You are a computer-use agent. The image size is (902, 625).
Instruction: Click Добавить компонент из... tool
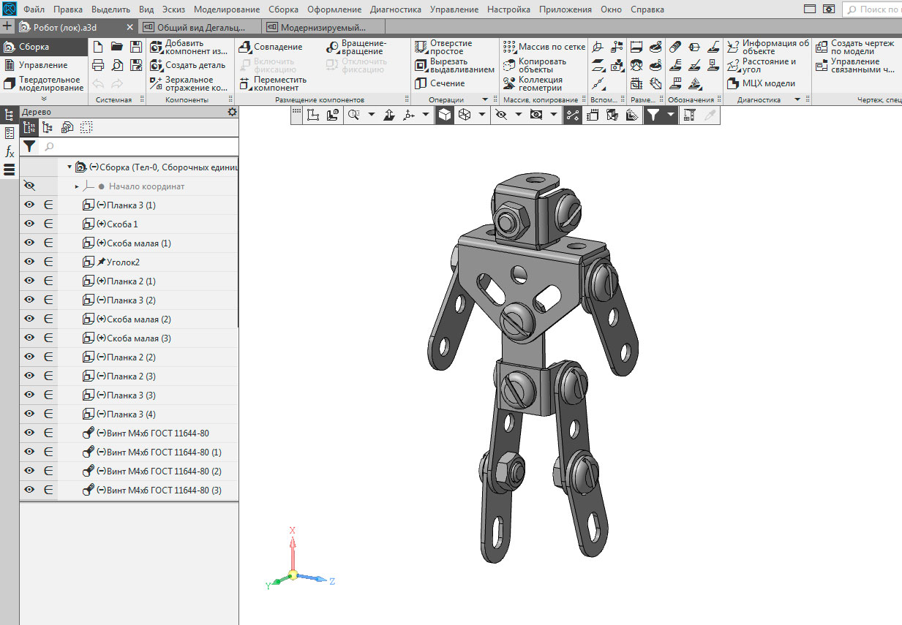point(189,47)
